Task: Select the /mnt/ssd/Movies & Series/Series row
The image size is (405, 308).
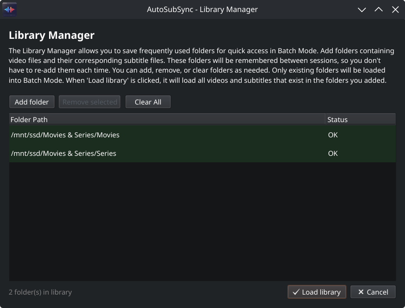Action: point(202,154)
